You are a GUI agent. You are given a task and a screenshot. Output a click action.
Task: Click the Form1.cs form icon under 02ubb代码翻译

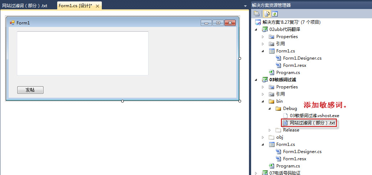coord(271,51)
